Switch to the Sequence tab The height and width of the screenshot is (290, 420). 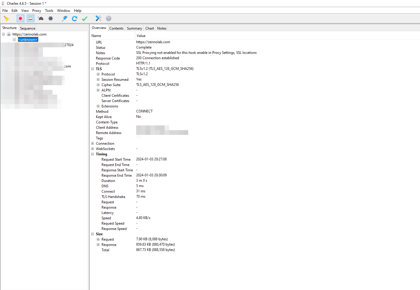coord(28,28)
